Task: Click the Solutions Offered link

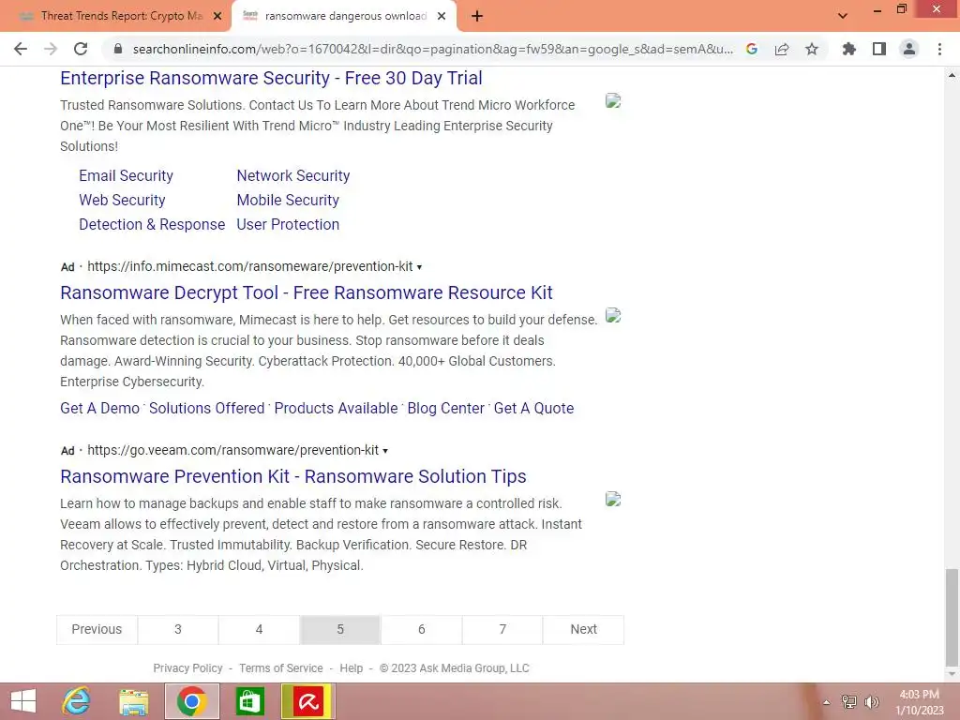Action: (x=207, y=409)
